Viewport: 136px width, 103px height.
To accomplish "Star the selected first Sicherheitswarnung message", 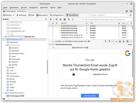I will [53, 26].
